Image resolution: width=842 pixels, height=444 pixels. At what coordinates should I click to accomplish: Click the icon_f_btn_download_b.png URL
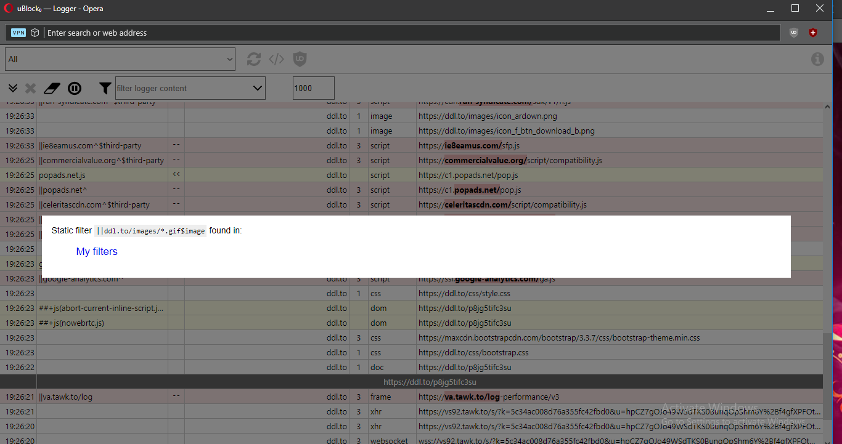[x=507, y=131]
